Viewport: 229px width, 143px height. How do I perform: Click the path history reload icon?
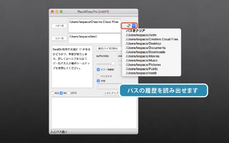129,26
